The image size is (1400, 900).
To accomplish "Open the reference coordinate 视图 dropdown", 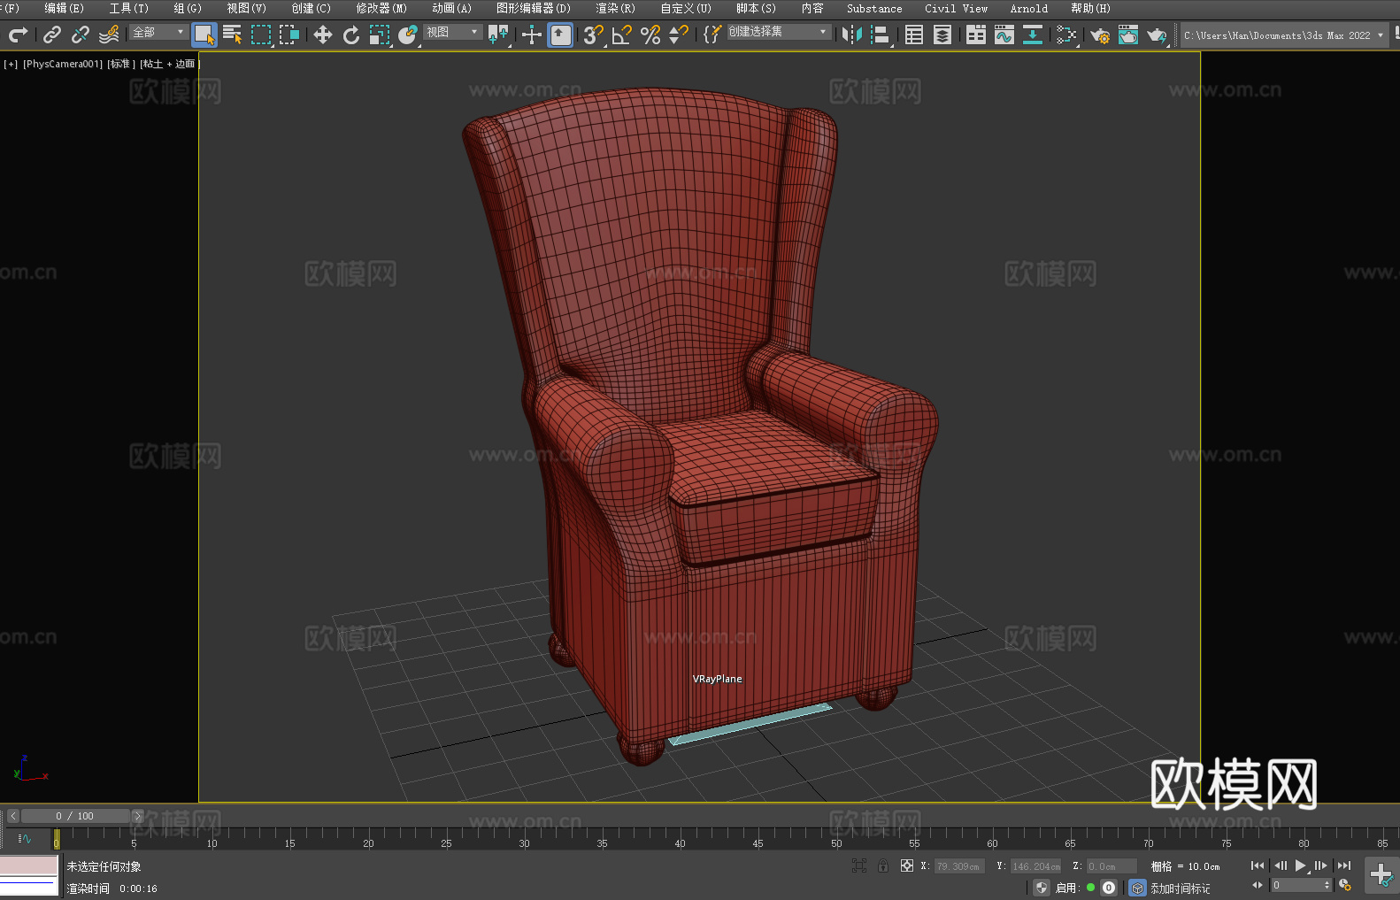I will [x=452, y=32].
